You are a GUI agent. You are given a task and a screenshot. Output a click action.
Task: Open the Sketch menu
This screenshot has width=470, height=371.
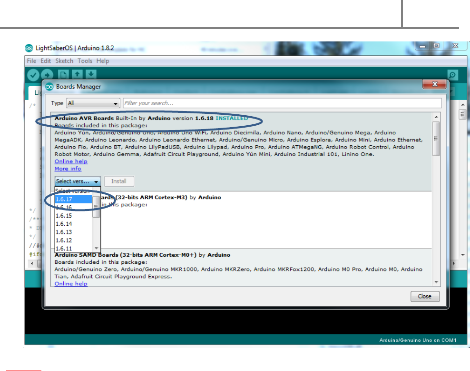click(x=64, y=61)
